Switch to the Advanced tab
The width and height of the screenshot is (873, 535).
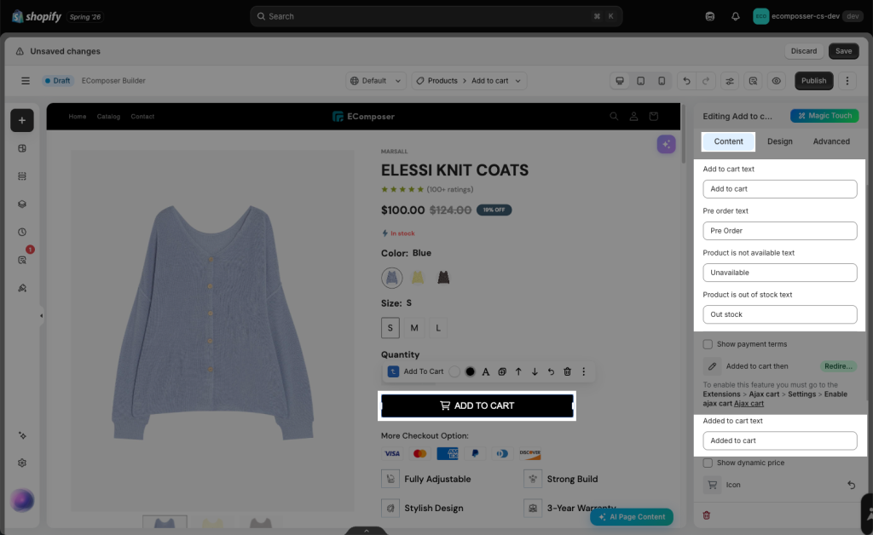[831, 141]
